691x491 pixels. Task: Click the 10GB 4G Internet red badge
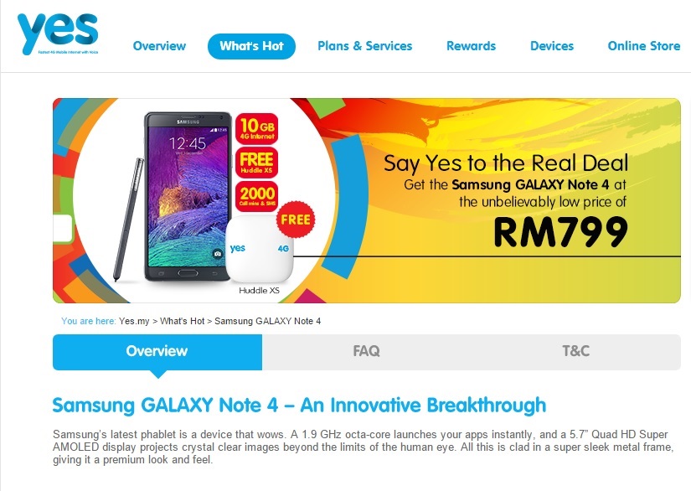pos(257,129)
